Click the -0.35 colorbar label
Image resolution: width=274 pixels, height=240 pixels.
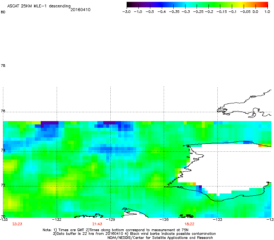click(x=174, y=12)
